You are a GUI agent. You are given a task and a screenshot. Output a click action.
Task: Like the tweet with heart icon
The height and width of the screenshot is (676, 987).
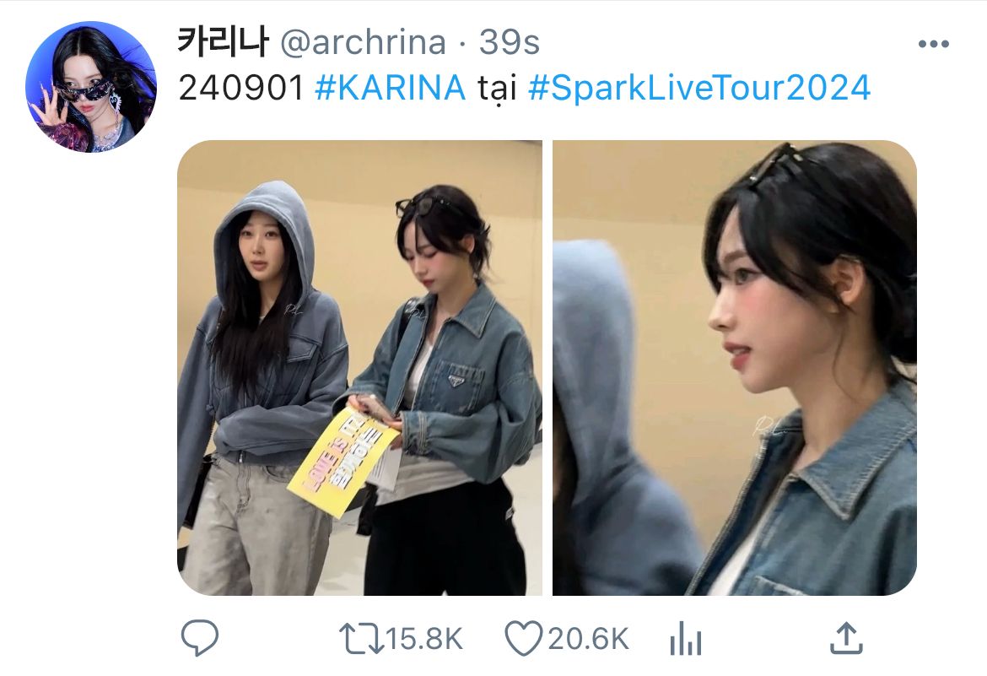pyautogui.click(x=524, y=638)
